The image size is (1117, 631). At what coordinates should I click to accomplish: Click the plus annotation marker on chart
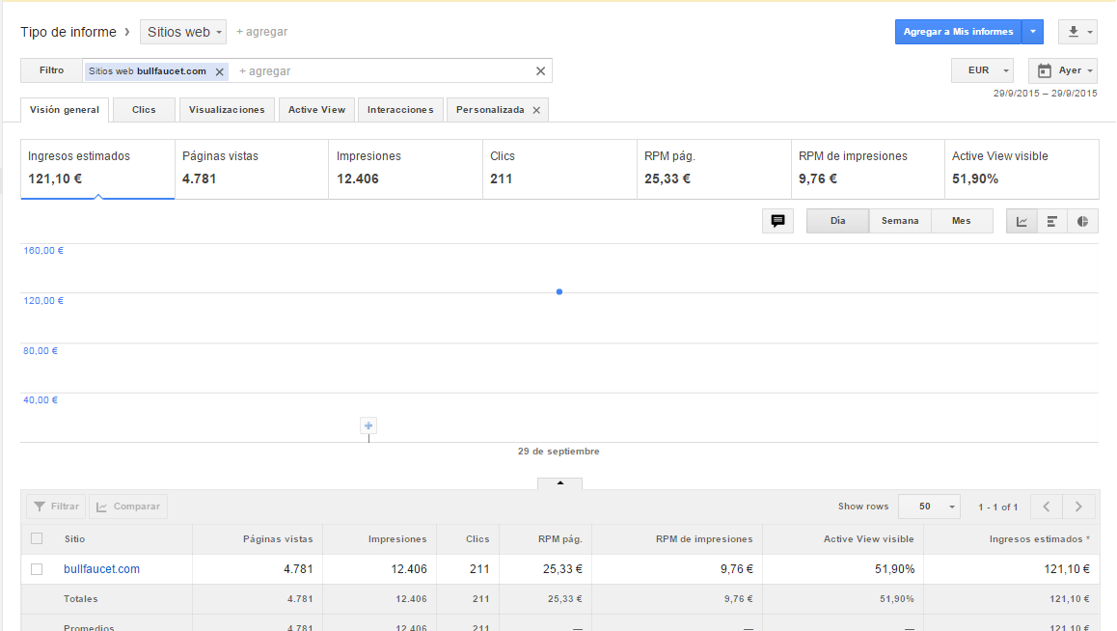point(368,425)
